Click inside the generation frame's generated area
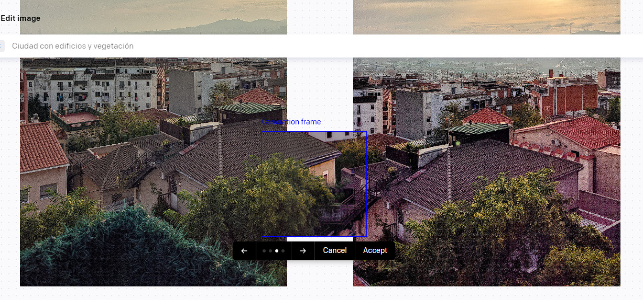The image size is (643, 300). click(314, 183)
